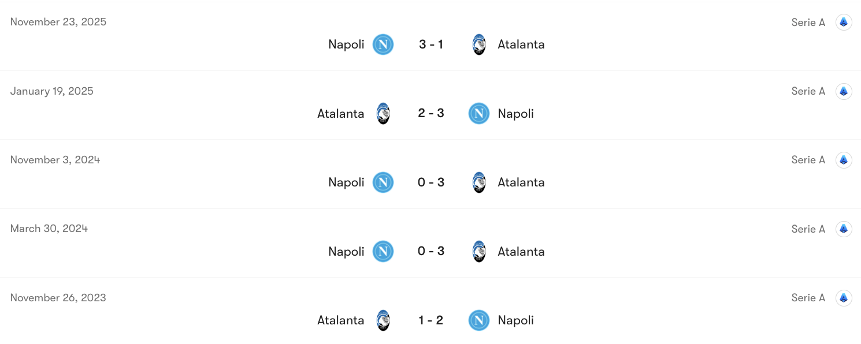
Task: Click the Serie A badge next to March 30, 2024
Action: pos(844,229)
